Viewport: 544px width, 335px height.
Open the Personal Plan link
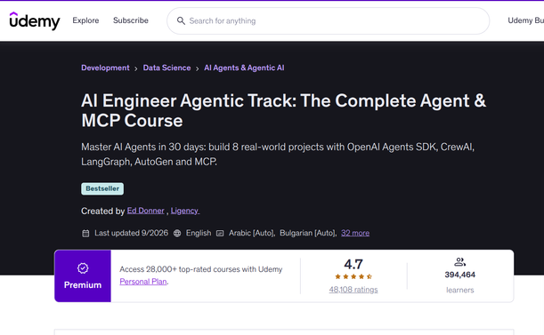[143, 282]
